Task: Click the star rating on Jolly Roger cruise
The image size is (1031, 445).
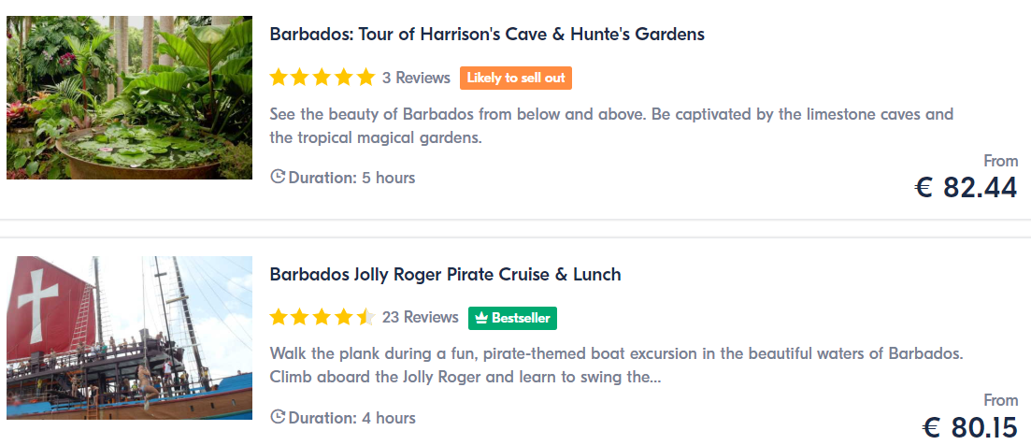Action: click(x=322, y=318)
